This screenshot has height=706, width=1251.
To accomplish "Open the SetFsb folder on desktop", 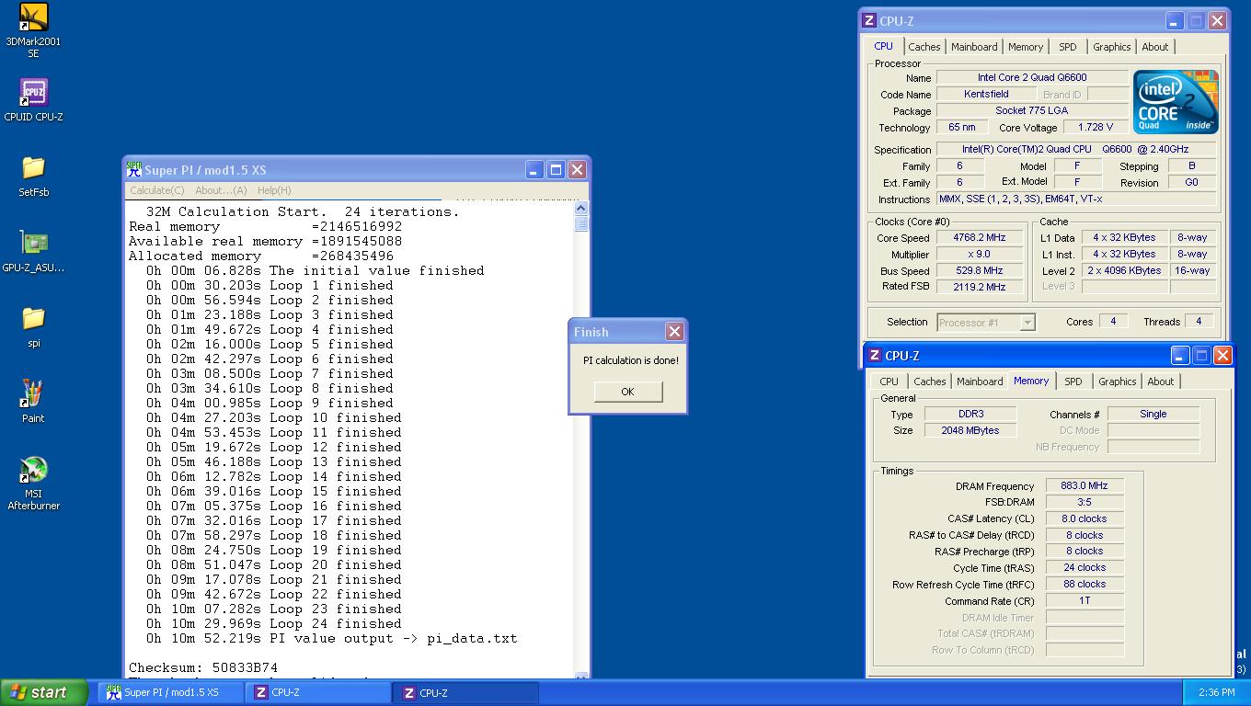I will [x=33, y=176].
